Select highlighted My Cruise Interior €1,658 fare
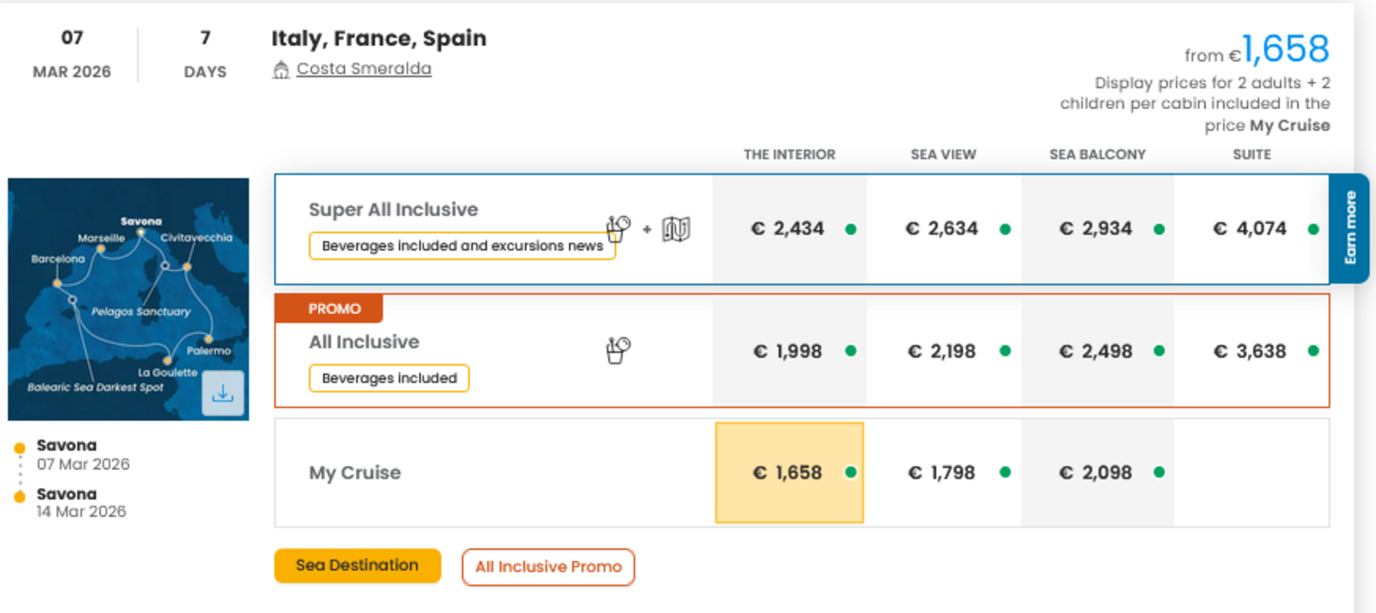Screen dimensions: 1376x613 (x=789, y=473)
